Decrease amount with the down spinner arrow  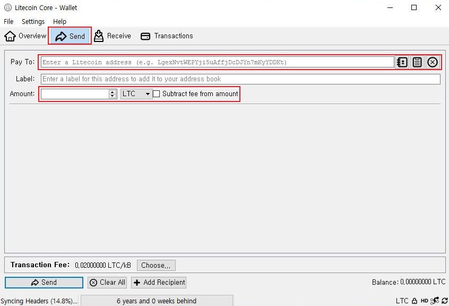pos(113,96)
